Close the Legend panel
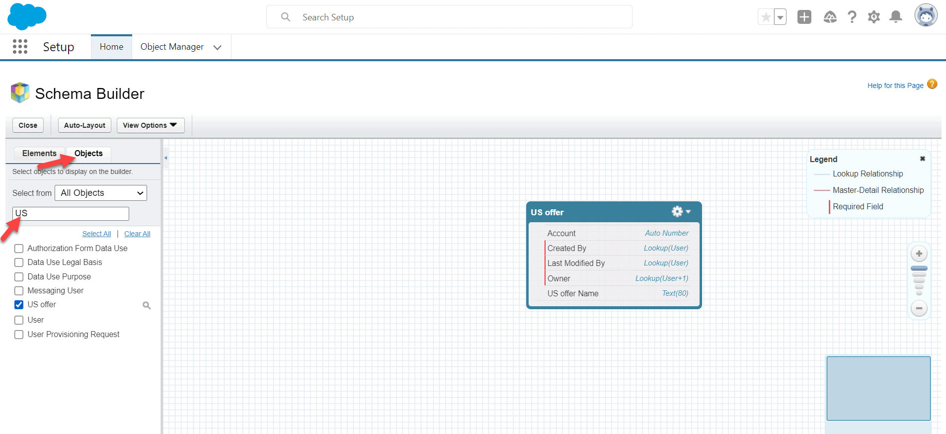 (922, 159)
